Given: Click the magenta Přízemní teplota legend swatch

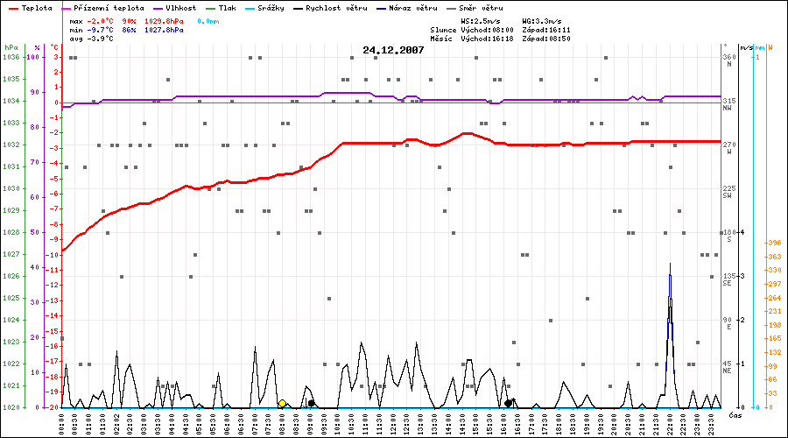Looking at the screenshot, I should coord(66,9).
